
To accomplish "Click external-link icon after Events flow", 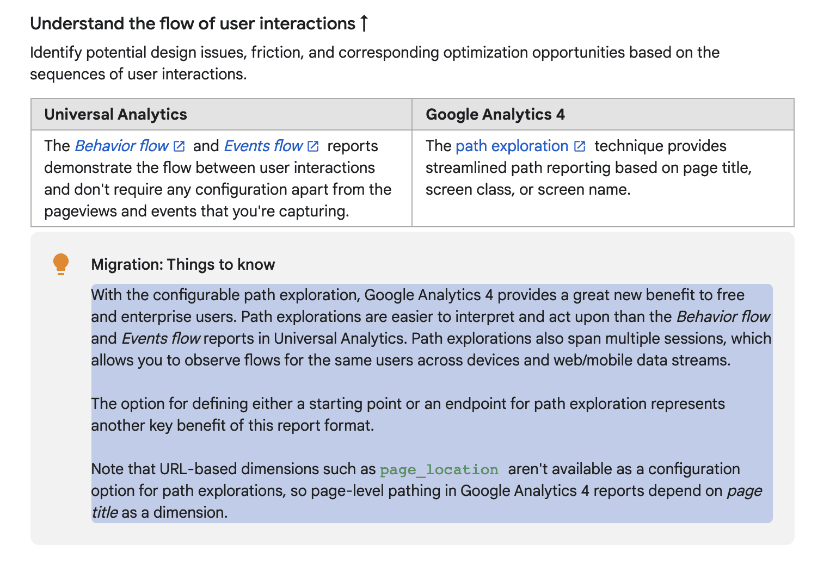I will (313, 146).
